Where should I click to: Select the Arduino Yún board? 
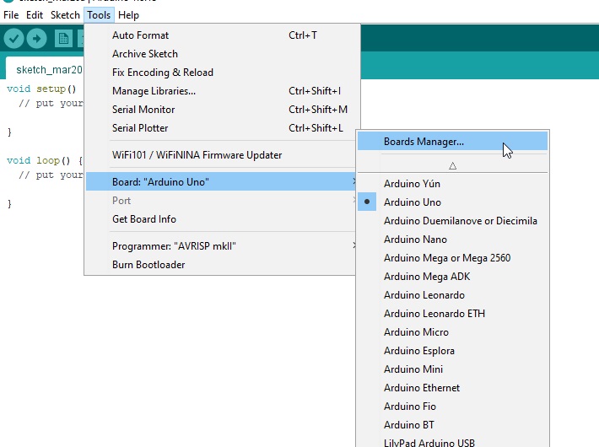(x=453, y=183)
